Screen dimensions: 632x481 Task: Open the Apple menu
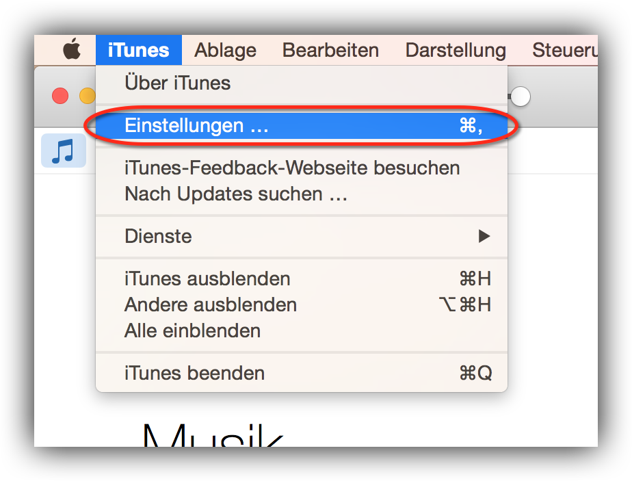72,49
